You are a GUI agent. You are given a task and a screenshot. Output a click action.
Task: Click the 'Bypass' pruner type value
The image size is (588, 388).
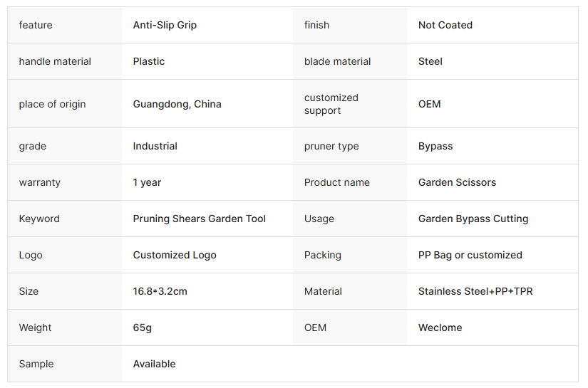click(x=435, y=146)
